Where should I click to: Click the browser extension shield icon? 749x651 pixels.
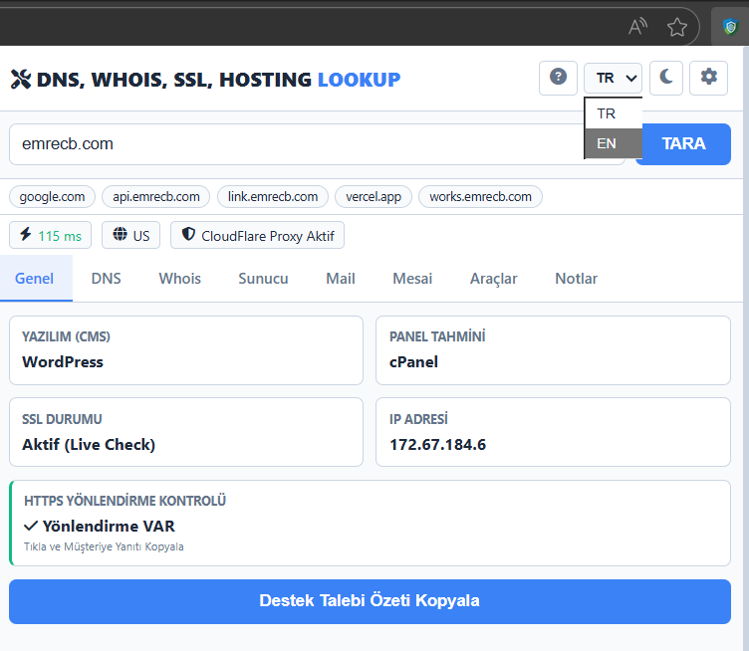tap(730, 27)
